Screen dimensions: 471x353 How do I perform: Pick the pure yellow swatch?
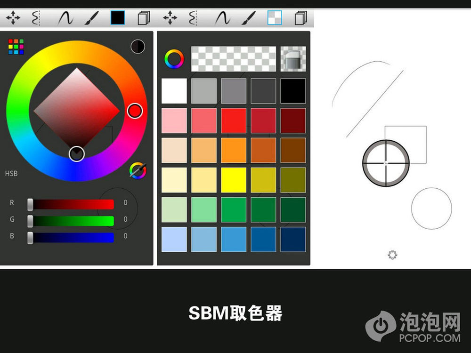(234, 180)
